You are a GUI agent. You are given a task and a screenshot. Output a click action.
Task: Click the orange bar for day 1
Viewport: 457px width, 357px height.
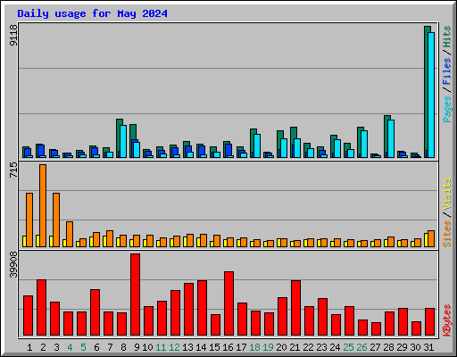[x=29, y=220]
